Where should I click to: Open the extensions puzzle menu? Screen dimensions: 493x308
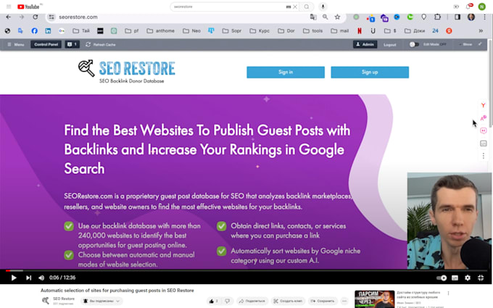pos(437,17)
